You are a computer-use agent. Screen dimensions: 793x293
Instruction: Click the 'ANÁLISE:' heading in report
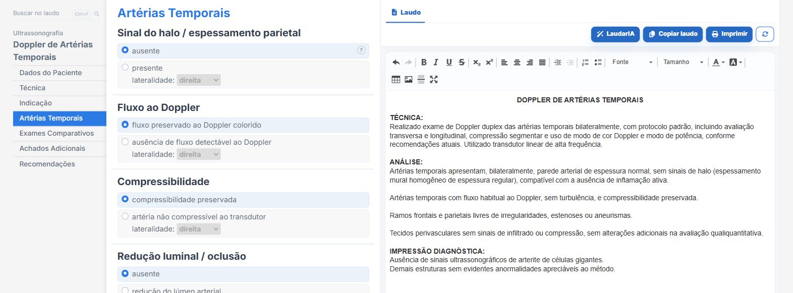tap(406, 162)
